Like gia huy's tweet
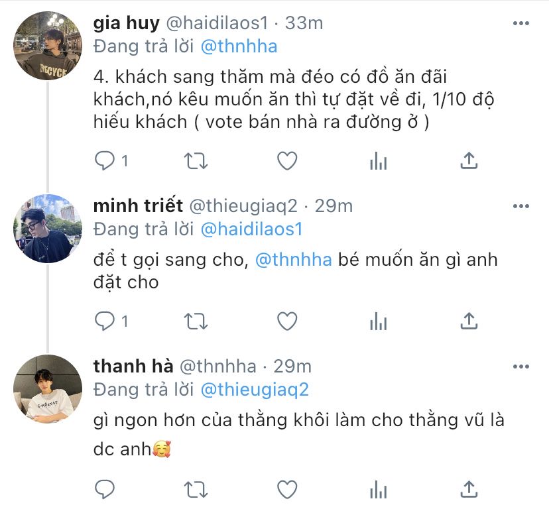The height and width of the screenshot is (511, 549). click(x=286, y=160)
